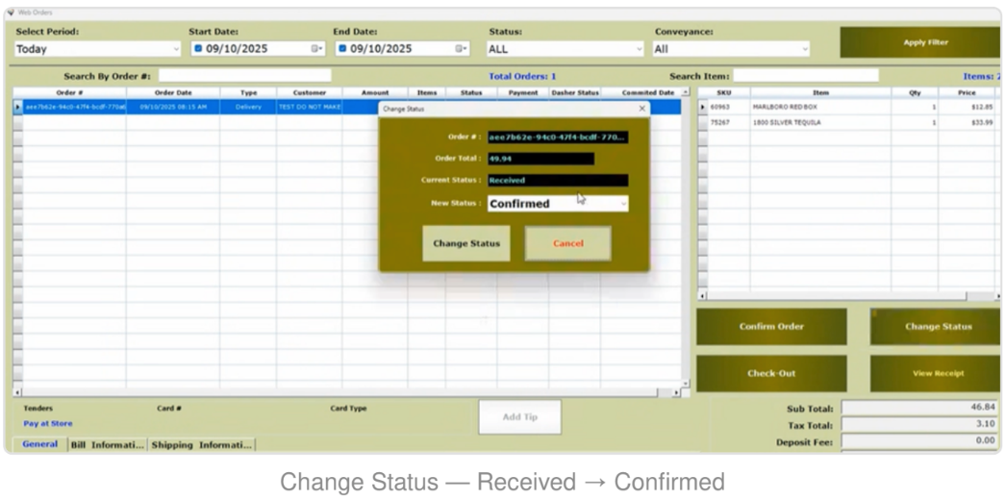The width and height of the screenshot is (1006, 500).
Task: Focus the Search By Order # field
Action: [x=245, y=76]
